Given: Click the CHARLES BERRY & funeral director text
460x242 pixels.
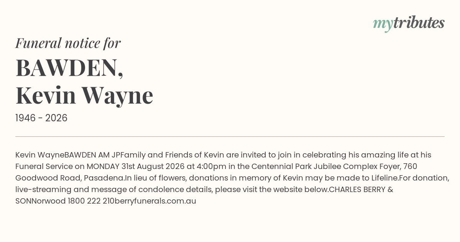Looking at the screenshot, I should coord(361,189).
